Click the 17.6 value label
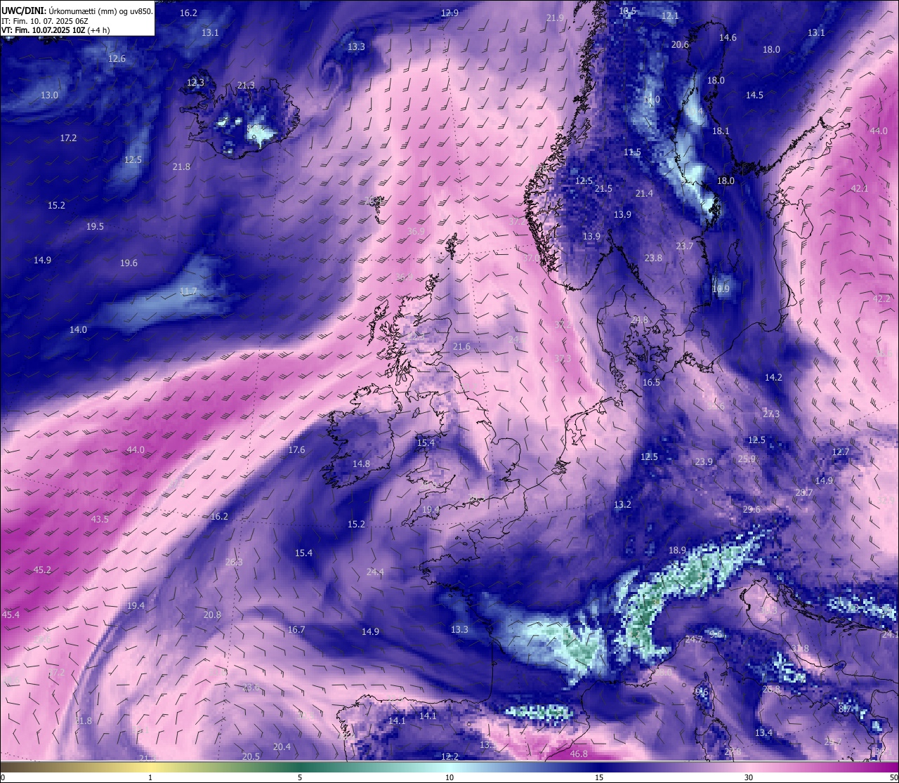The image size is (899, 783). point(296,449)
